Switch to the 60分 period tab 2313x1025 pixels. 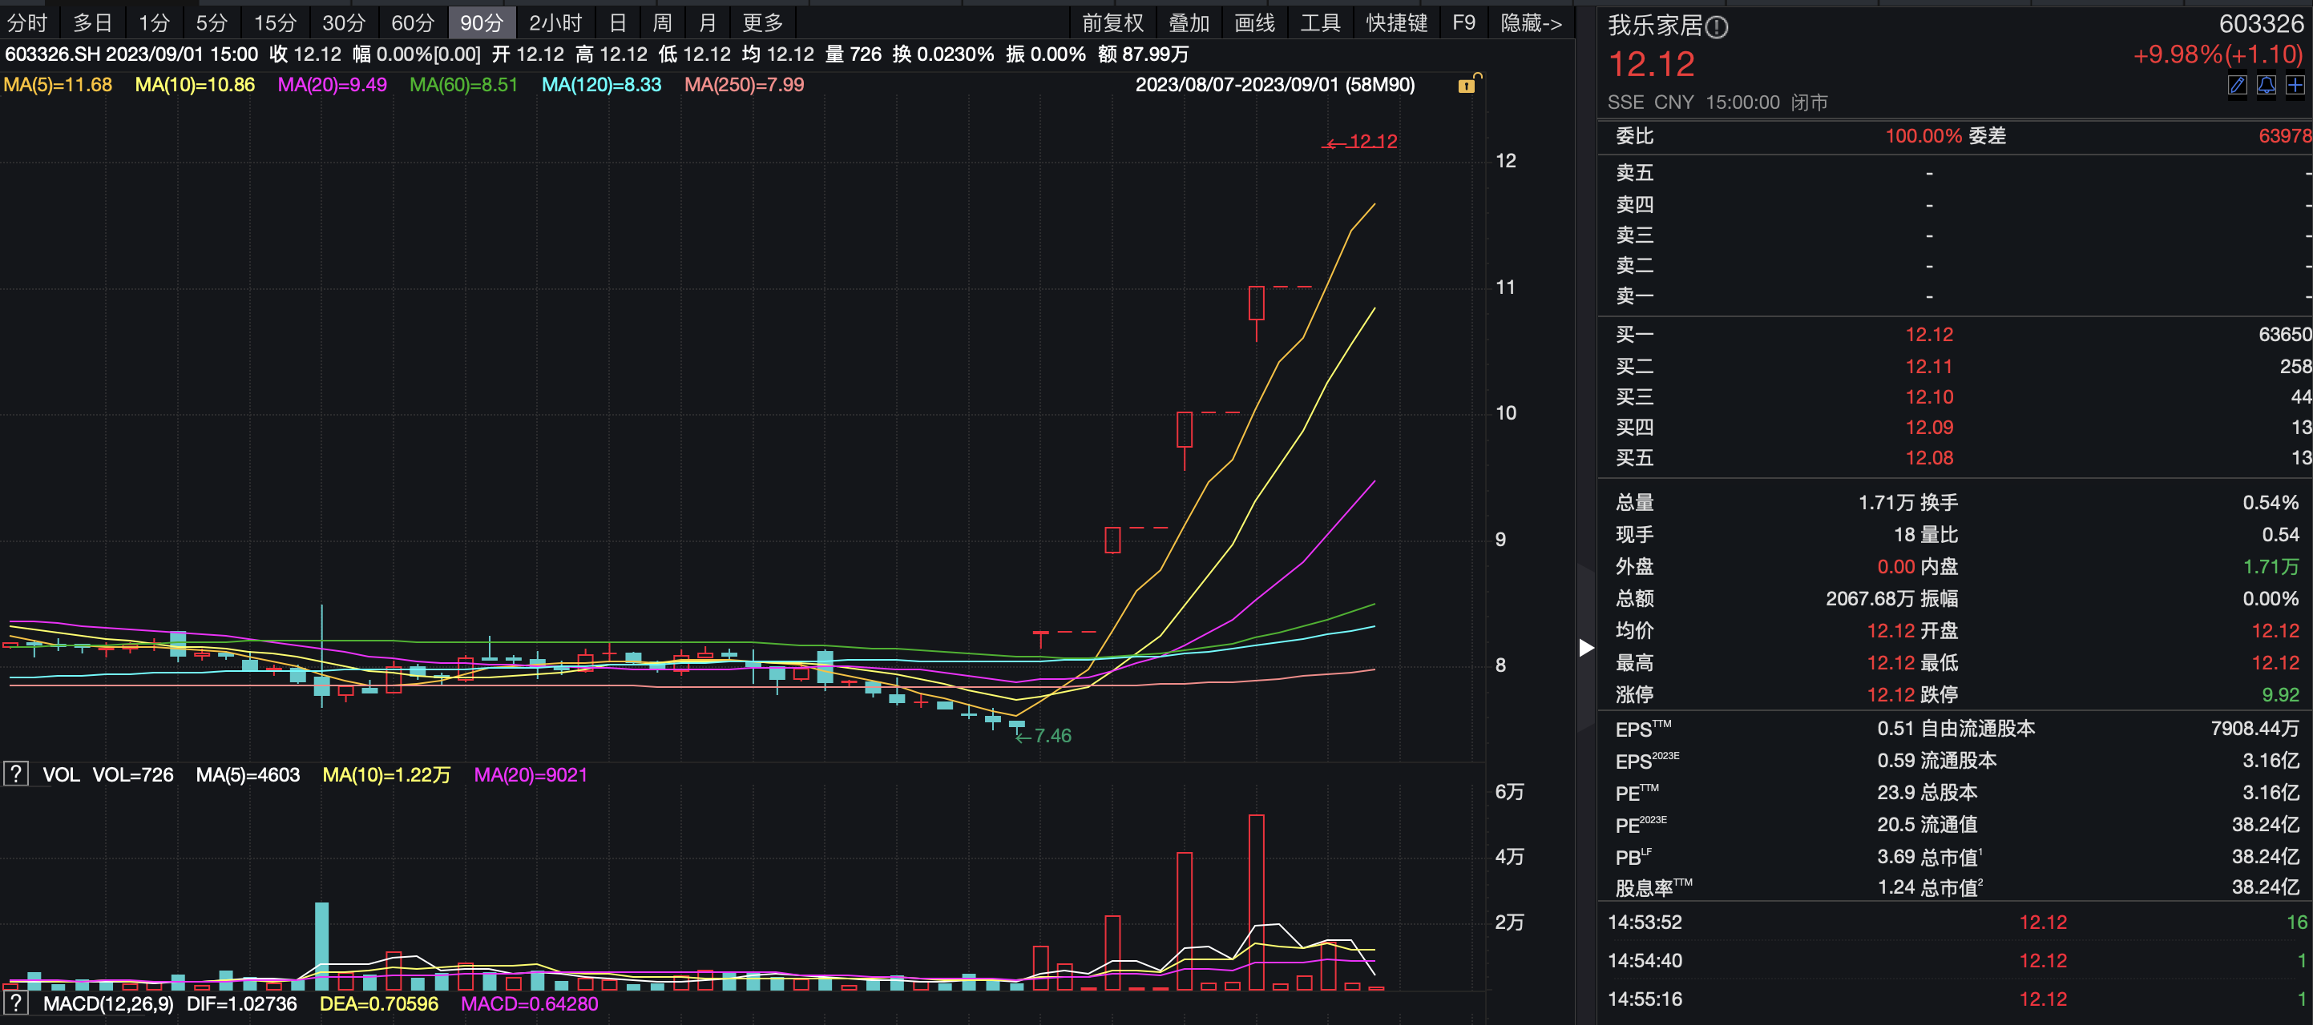412,23
